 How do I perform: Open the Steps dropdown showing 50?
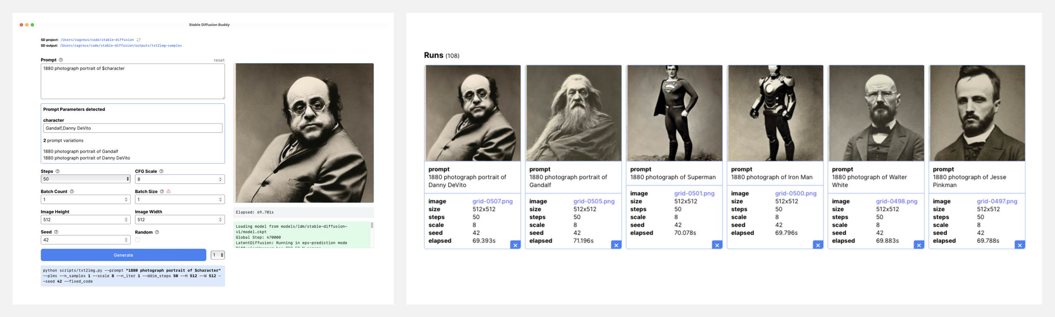86,179
